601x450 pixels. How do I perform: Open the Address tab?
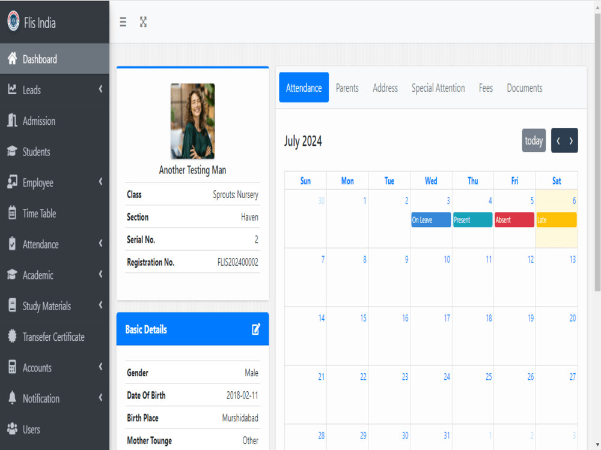click(385, 88)
